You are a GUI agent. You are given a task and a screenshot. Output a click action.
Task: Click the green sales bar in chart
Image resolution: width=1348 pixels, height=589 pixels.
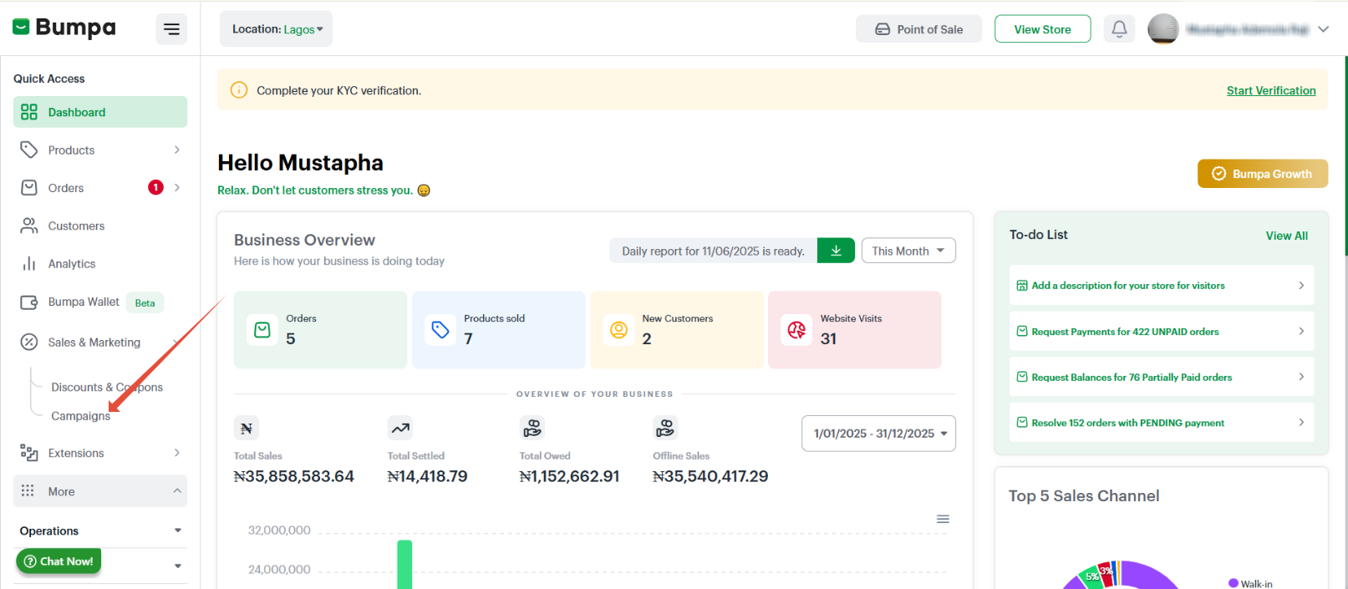pyautogui.click(x=404, y=565)
